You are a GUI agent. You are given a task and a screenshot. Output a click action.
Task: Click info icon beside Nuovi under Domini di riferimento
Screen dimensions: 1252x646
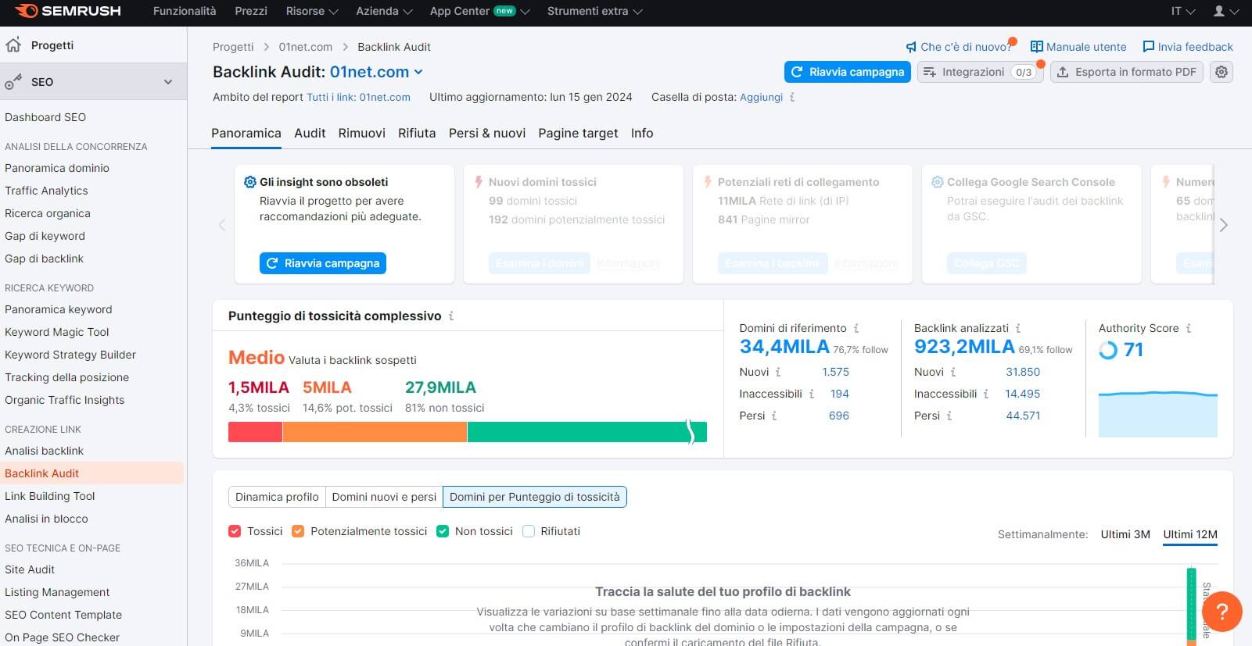pos(778,372)
